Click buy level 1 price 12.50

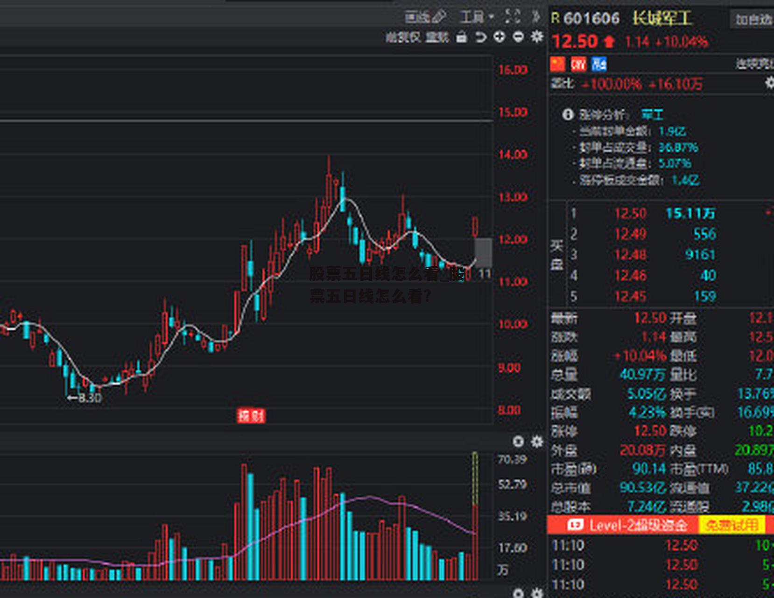click(x=630, y=214)
